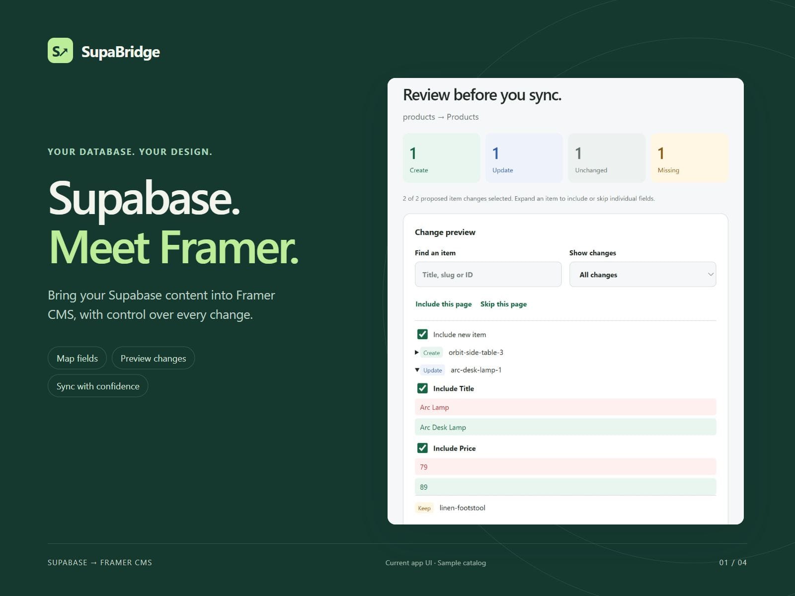Uncheck the Include new item checkbox
The width and height of the screenshot is (795, 596).
pos(422,334)
